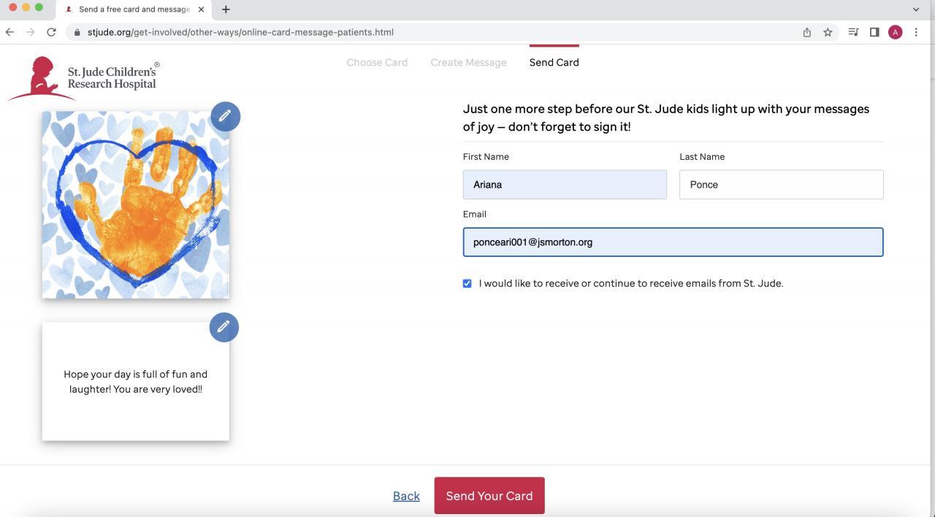
Task: Open the profile avatar A
Action: [x=895, y=32]
